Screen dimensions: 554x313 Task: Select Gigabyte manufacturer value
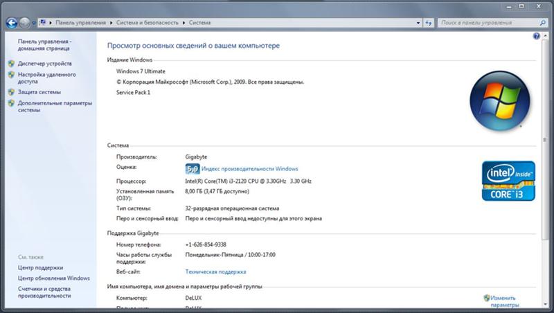point(196,157)
